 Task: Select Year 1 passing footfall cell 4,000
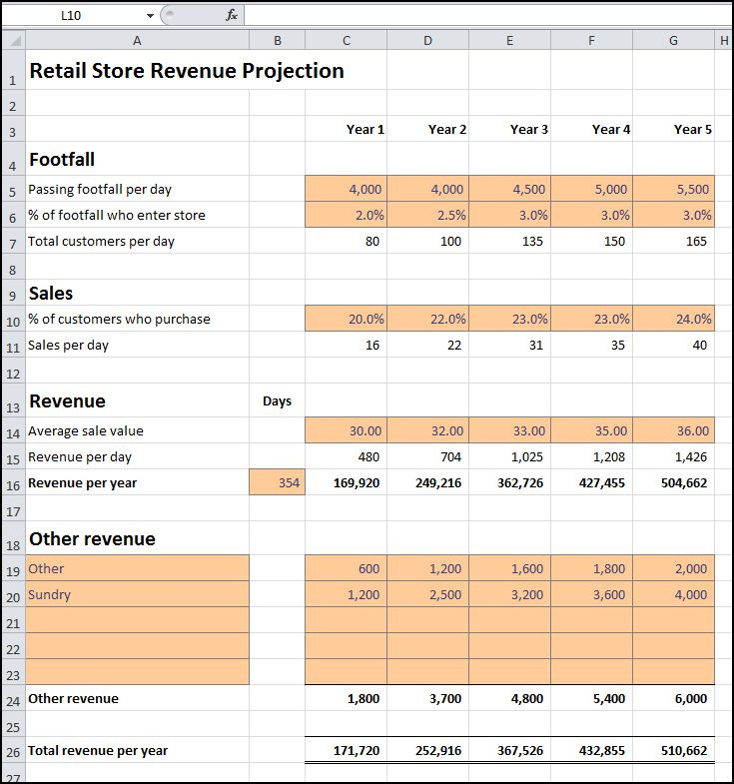pos(346,189)
